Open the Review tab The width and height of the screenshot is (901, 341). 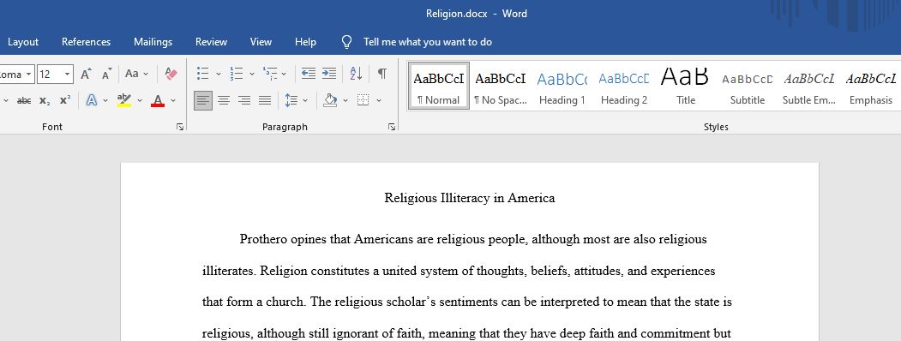[x=211, y=42]
